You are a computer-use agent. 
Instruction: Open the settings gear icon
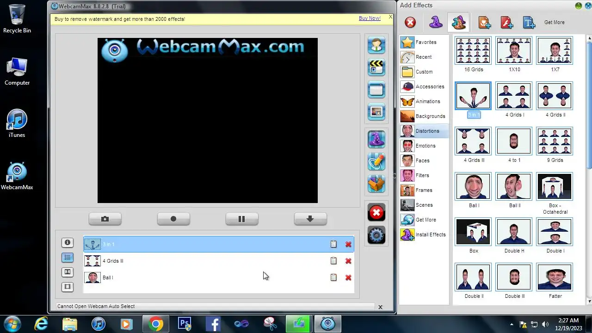(x=376, y=235)
